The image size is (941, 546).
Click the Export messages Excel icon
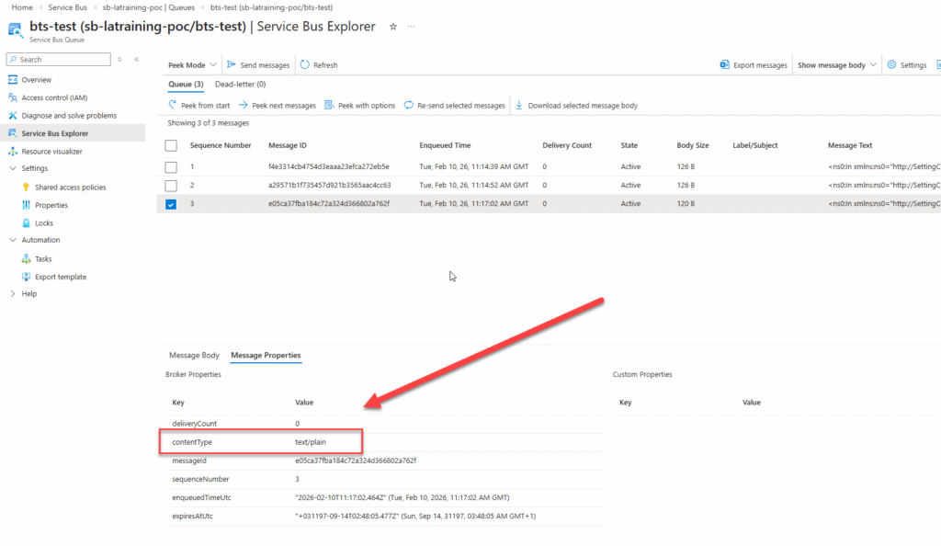(x=726, y=64)
